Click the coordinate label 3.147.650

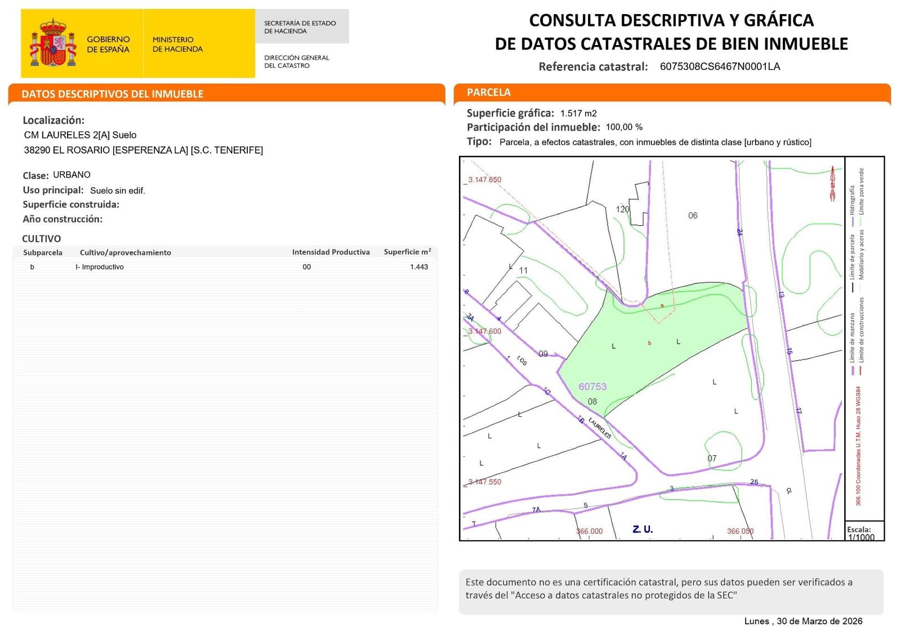coord(484,180)
